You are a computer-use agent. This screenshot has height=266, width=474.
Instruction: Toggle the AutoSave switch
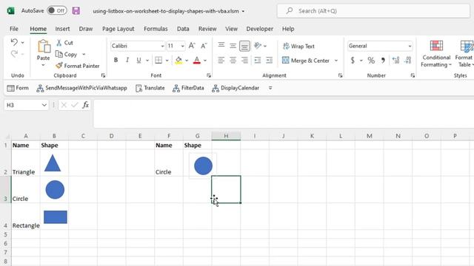coord(57,10)
